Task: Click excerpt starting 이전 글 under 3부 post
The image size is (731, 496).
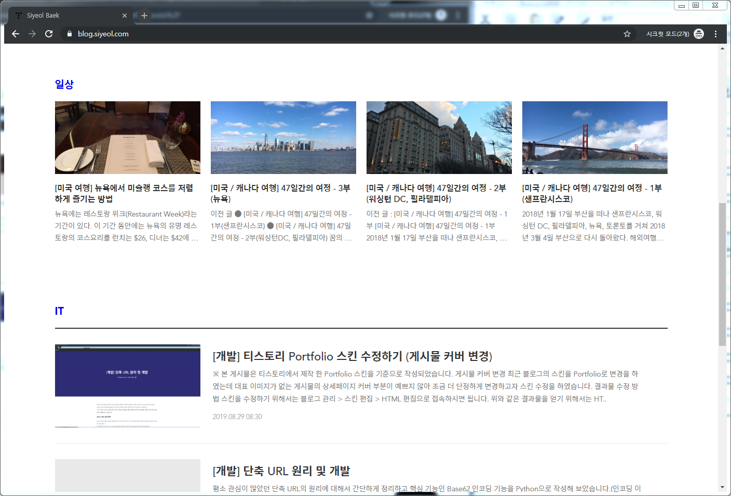Action: coord(281,226)
